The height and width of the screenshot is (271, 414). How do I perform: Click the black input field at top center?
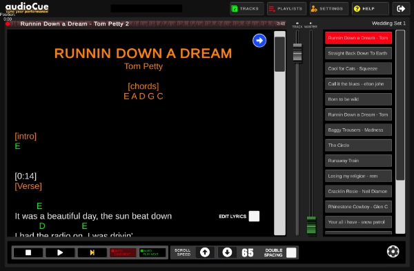(x=146, y=8)
